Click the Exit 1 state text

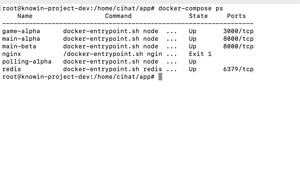click(x=200, y=54)
